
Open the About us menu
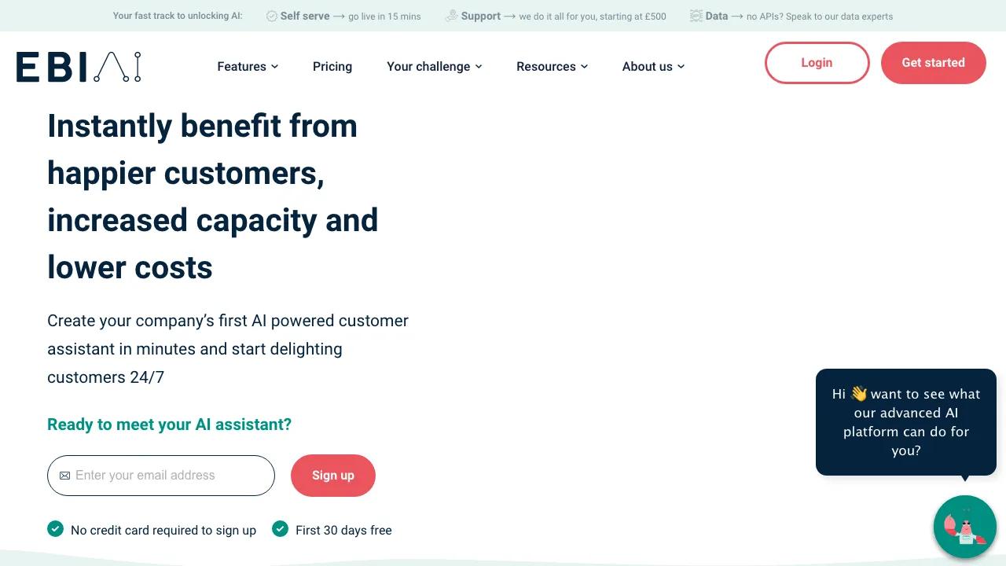(653, 67)
